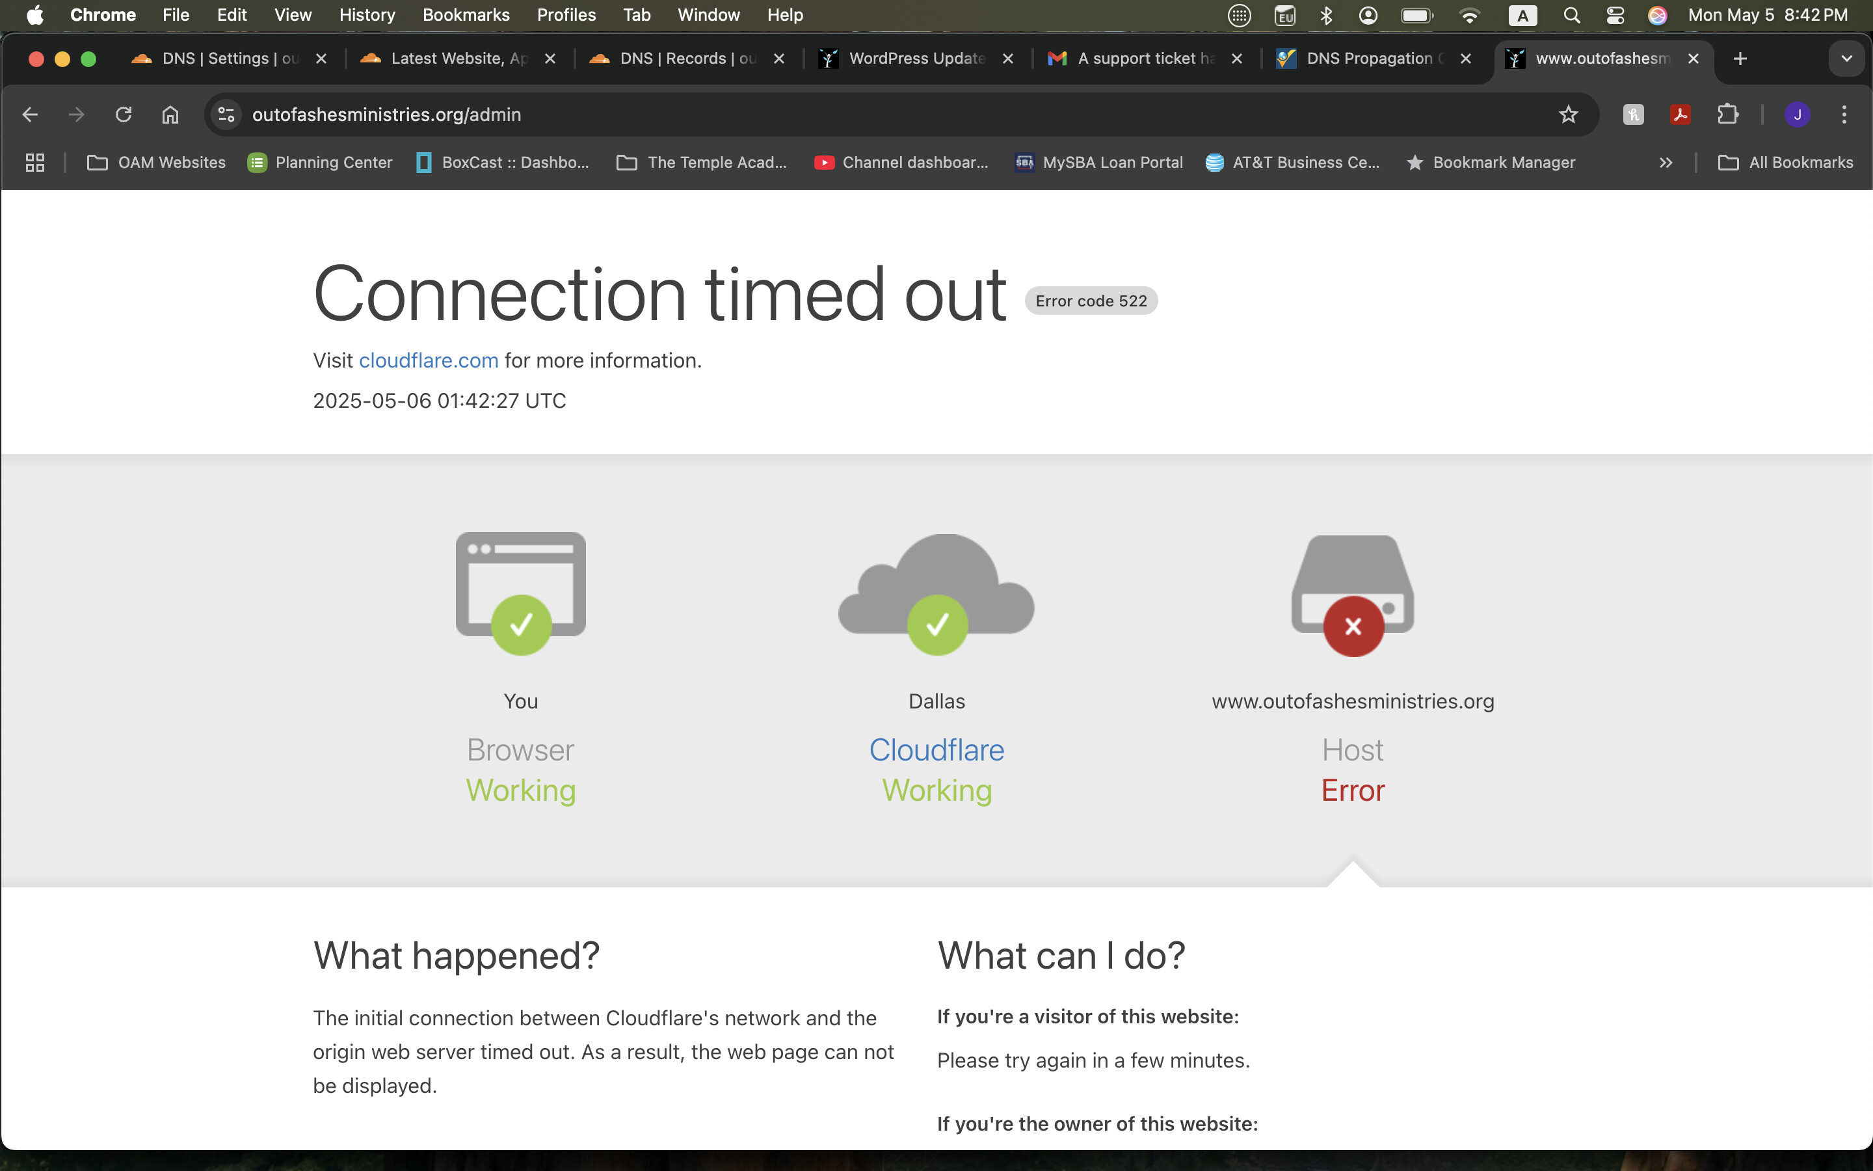Open a new tab with plus button
1873x1171 pixels.
point(1740,59)
